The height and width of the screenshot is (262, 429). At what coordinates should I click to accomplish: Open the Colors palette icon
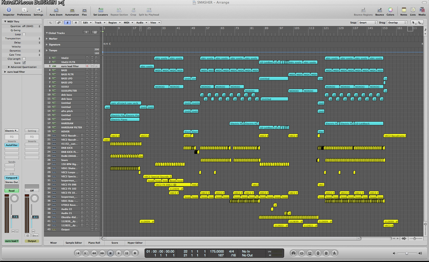coord(390,10)
